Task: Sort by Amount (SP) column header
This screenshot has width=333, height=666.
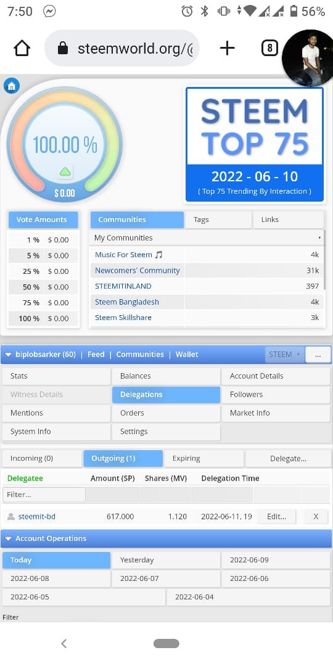Action: (113, 479)
